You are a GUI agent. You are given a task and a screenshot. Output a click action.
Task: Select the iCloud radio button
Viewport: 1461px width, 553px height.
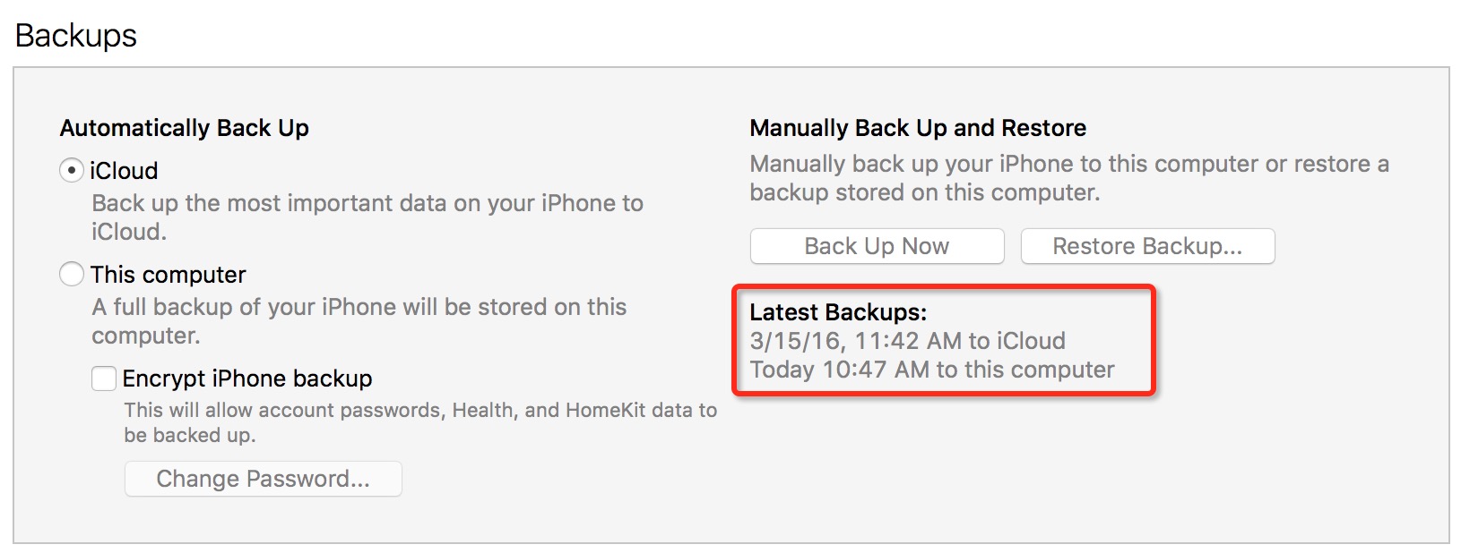[x=72, y=170]
